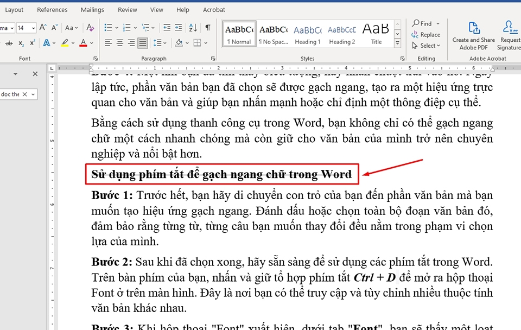The width and height of the screenshot is (521, 330).
Task: Click Find in the Editing group
Action: pos(422,23)
